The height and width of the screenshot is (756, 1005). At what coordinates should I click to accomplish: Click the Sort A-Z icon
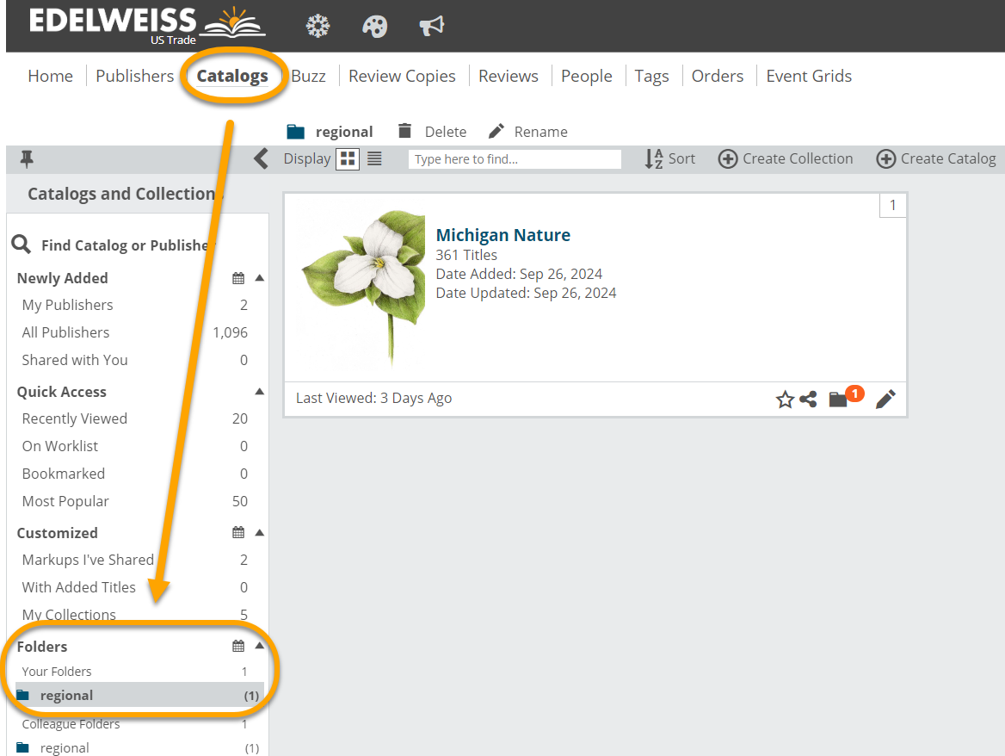pos(653,159)
